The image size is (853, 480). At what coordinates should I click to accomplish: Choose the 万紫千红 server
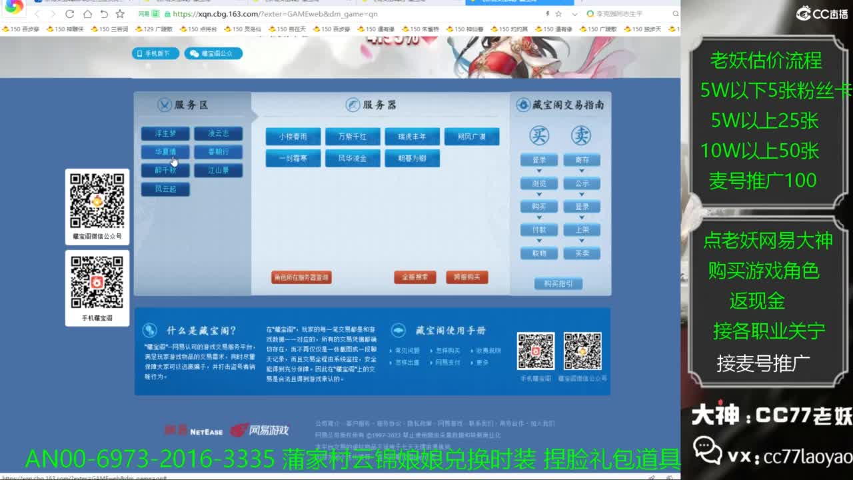tap(353, 137)
